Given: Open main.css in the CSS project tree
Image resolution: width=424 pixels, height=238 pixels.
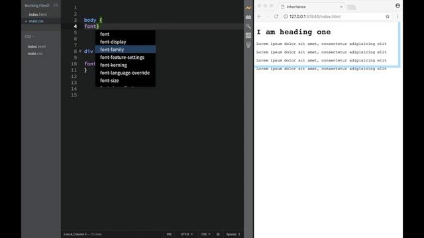Looking at the screenshot, I should (35, 54).
